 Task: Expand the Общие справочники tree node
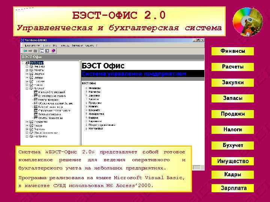coord(27,133)
